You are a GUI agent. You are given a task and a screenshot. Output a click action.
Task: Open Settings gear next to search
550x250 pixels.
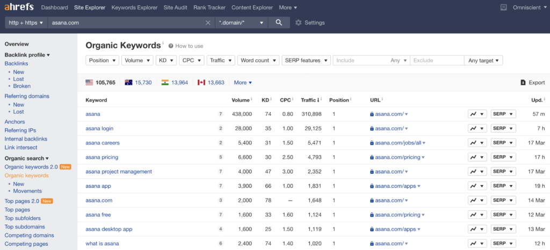(299, 23)
